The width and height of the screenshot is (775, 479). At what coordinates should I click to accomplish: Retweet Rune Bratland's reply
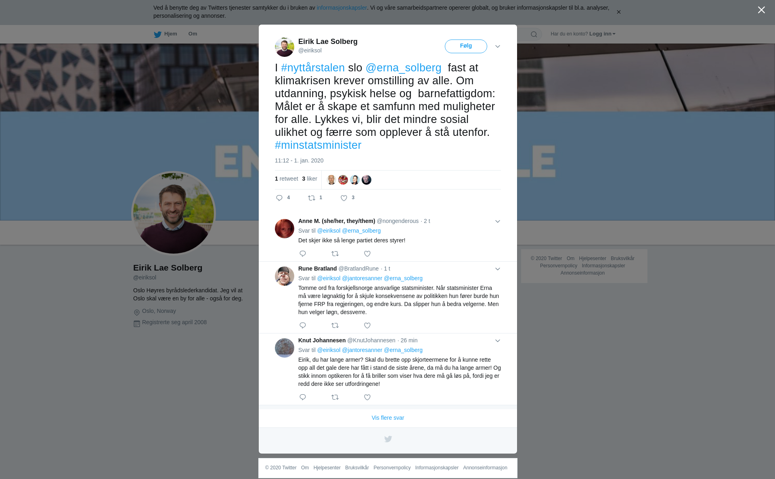pos(335,325)
